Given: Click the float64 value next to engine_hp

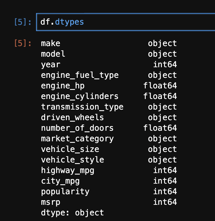Looking at the screenshot, I should click(160, 86).
